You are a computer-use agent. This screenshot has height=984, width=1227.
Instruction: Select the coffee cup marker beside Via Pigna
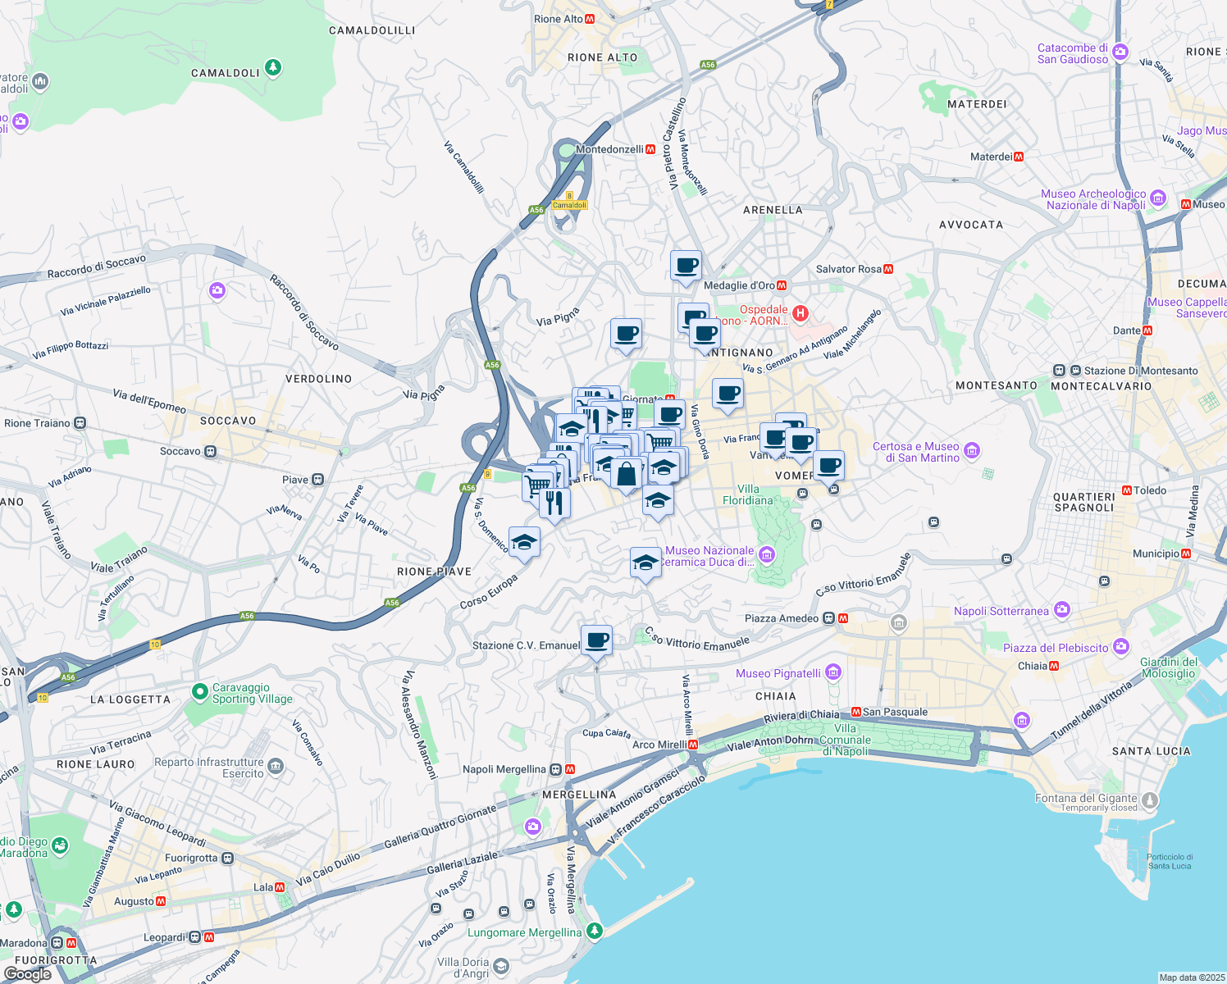coord(626,335)
